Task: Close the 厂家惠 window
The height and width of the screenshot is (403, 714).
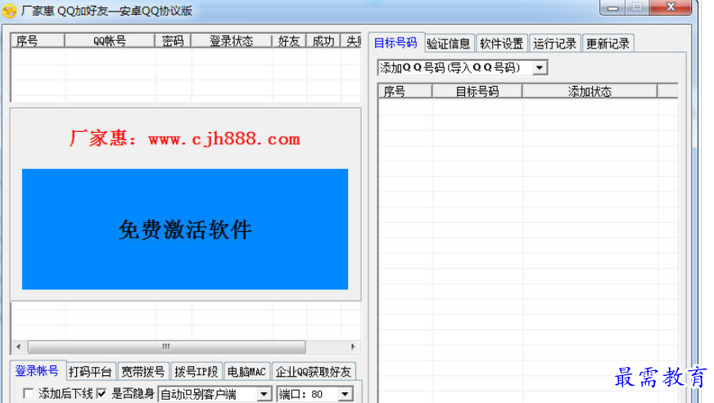Action: pyautogui.click(x=671, y=7)
